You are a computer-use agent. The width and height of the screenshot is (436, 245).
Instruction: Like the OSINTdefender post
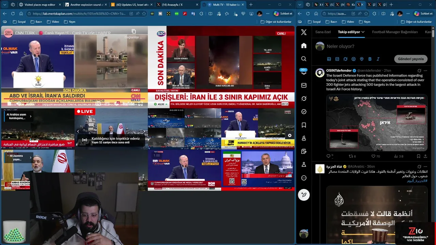[x=373, y=156]
